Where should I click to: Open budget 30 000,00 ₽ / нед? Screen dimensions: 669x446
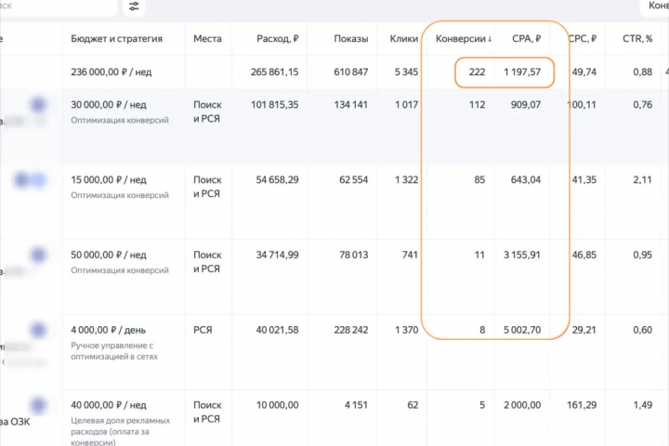coord(109,105)
